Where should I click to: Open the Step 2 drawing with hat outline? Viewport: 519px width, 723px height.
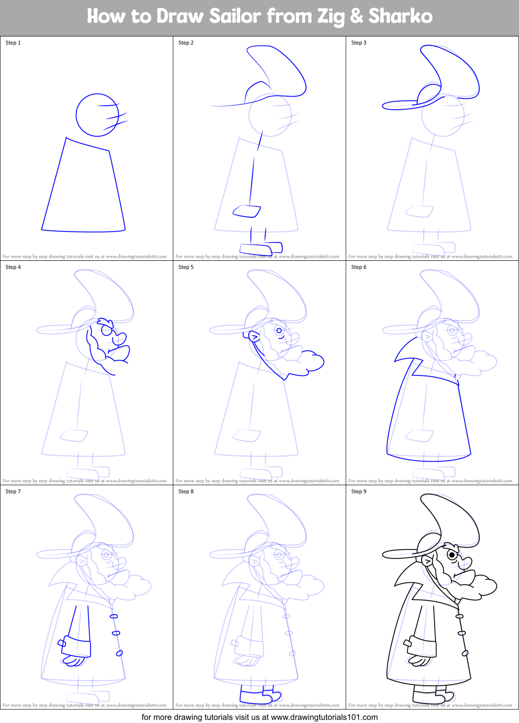259,148
